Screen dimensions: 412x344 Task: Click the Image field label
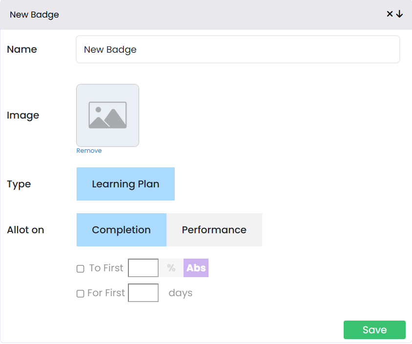[x=23, y=116]
